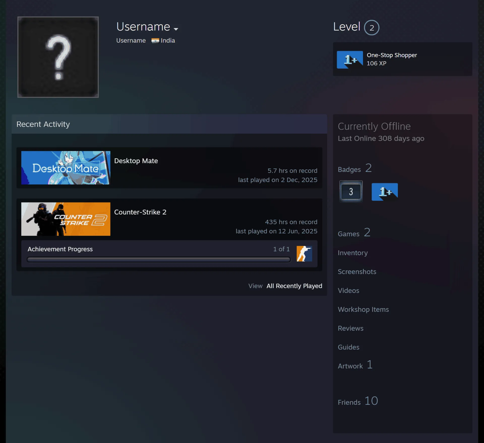View All Recently Played games
Image resolution: width=484 pixels, height=443 pixels.
[x=294, y=286]
